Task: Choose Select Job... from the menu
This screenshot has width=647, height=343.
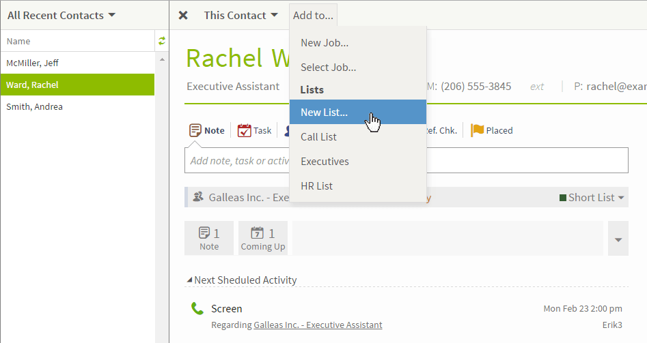Action: (x=358, y=68)
